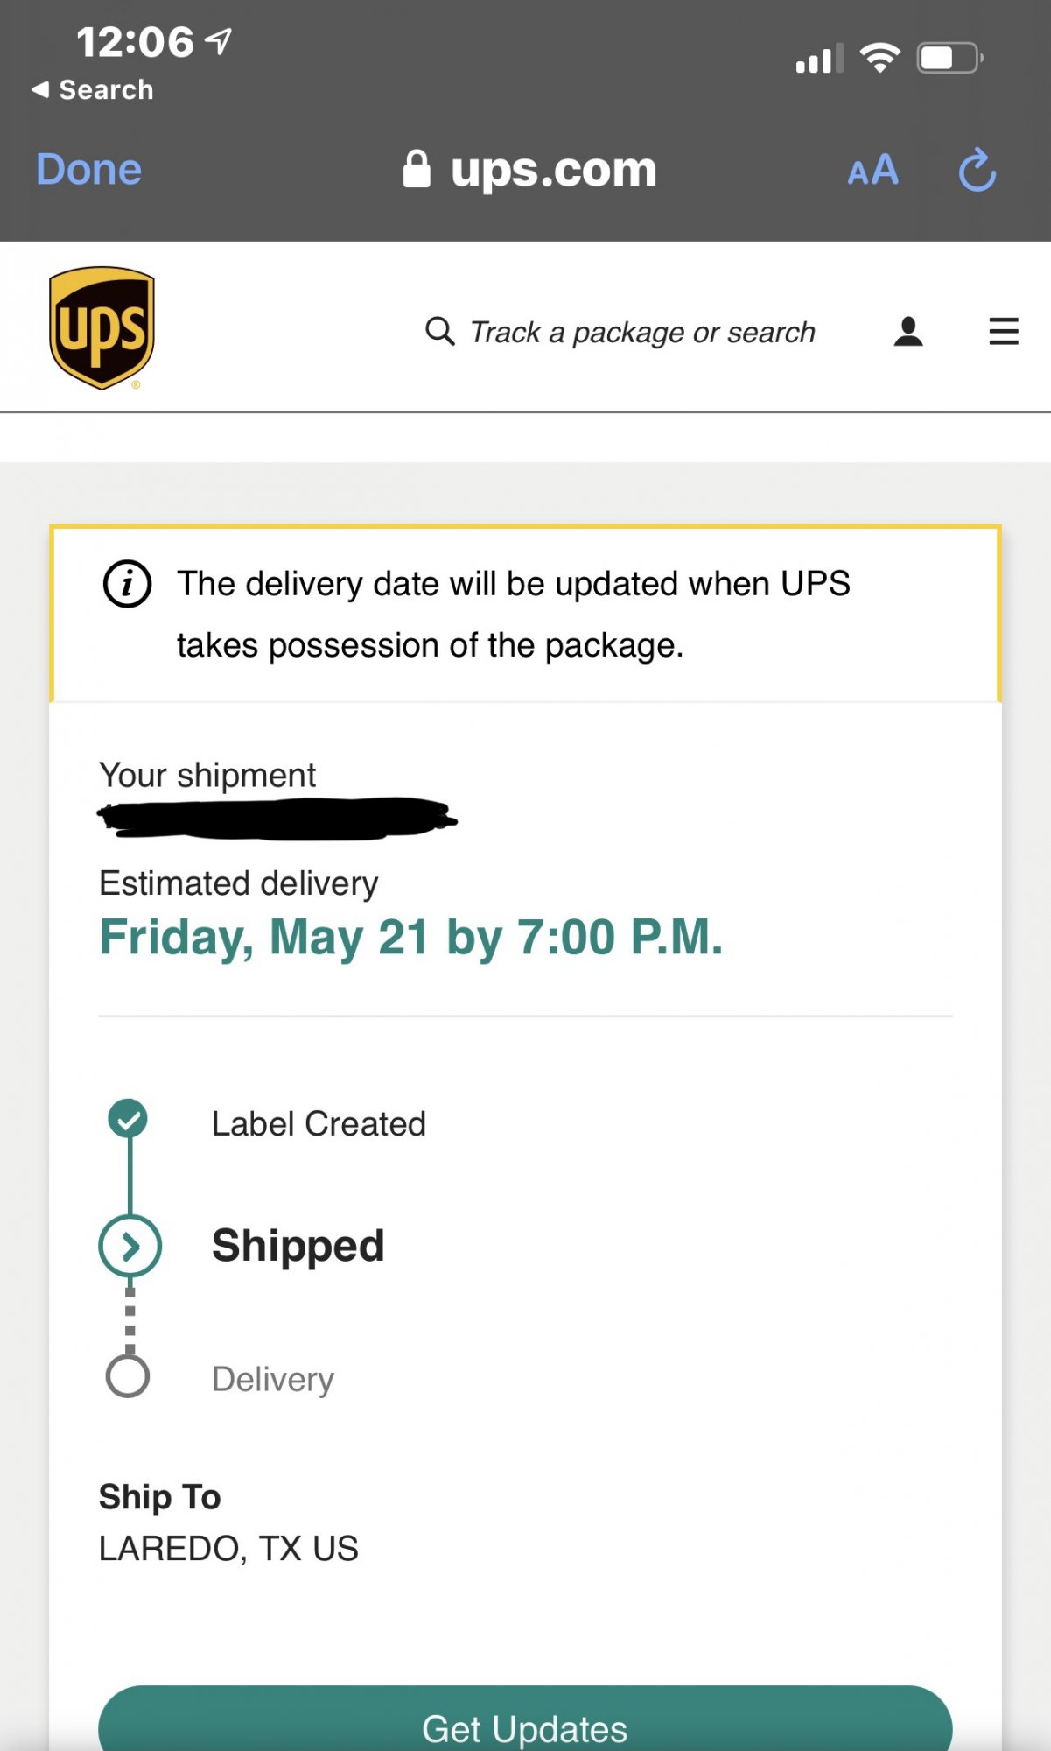This screenshot has height=1751, width=1051.
Task: Tap the estimated delivery date text
Action: point(410,937)
